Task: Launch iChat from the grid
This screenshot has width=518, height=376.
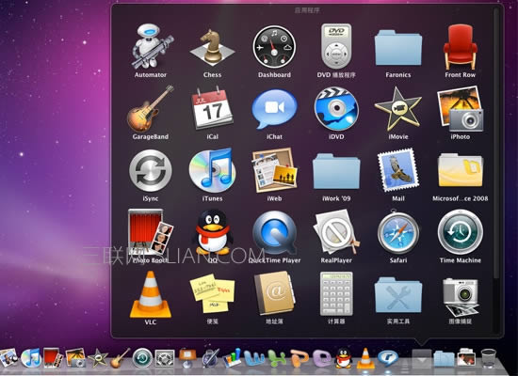Action: pyautogui.click(x=274, y=109)
